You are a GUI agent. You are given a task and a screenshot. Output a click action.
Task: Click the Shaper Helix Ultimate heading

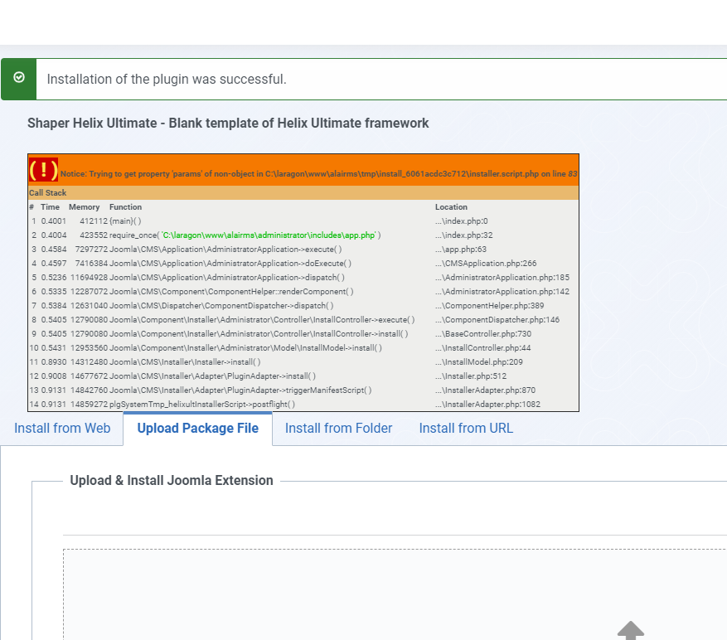(x=227, y=123)
